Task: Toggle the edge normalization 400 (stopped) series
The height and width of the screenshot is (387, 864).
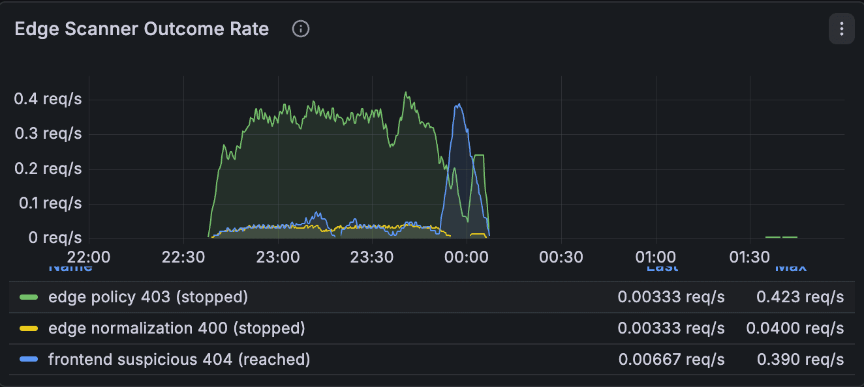Action: point(177,328)
